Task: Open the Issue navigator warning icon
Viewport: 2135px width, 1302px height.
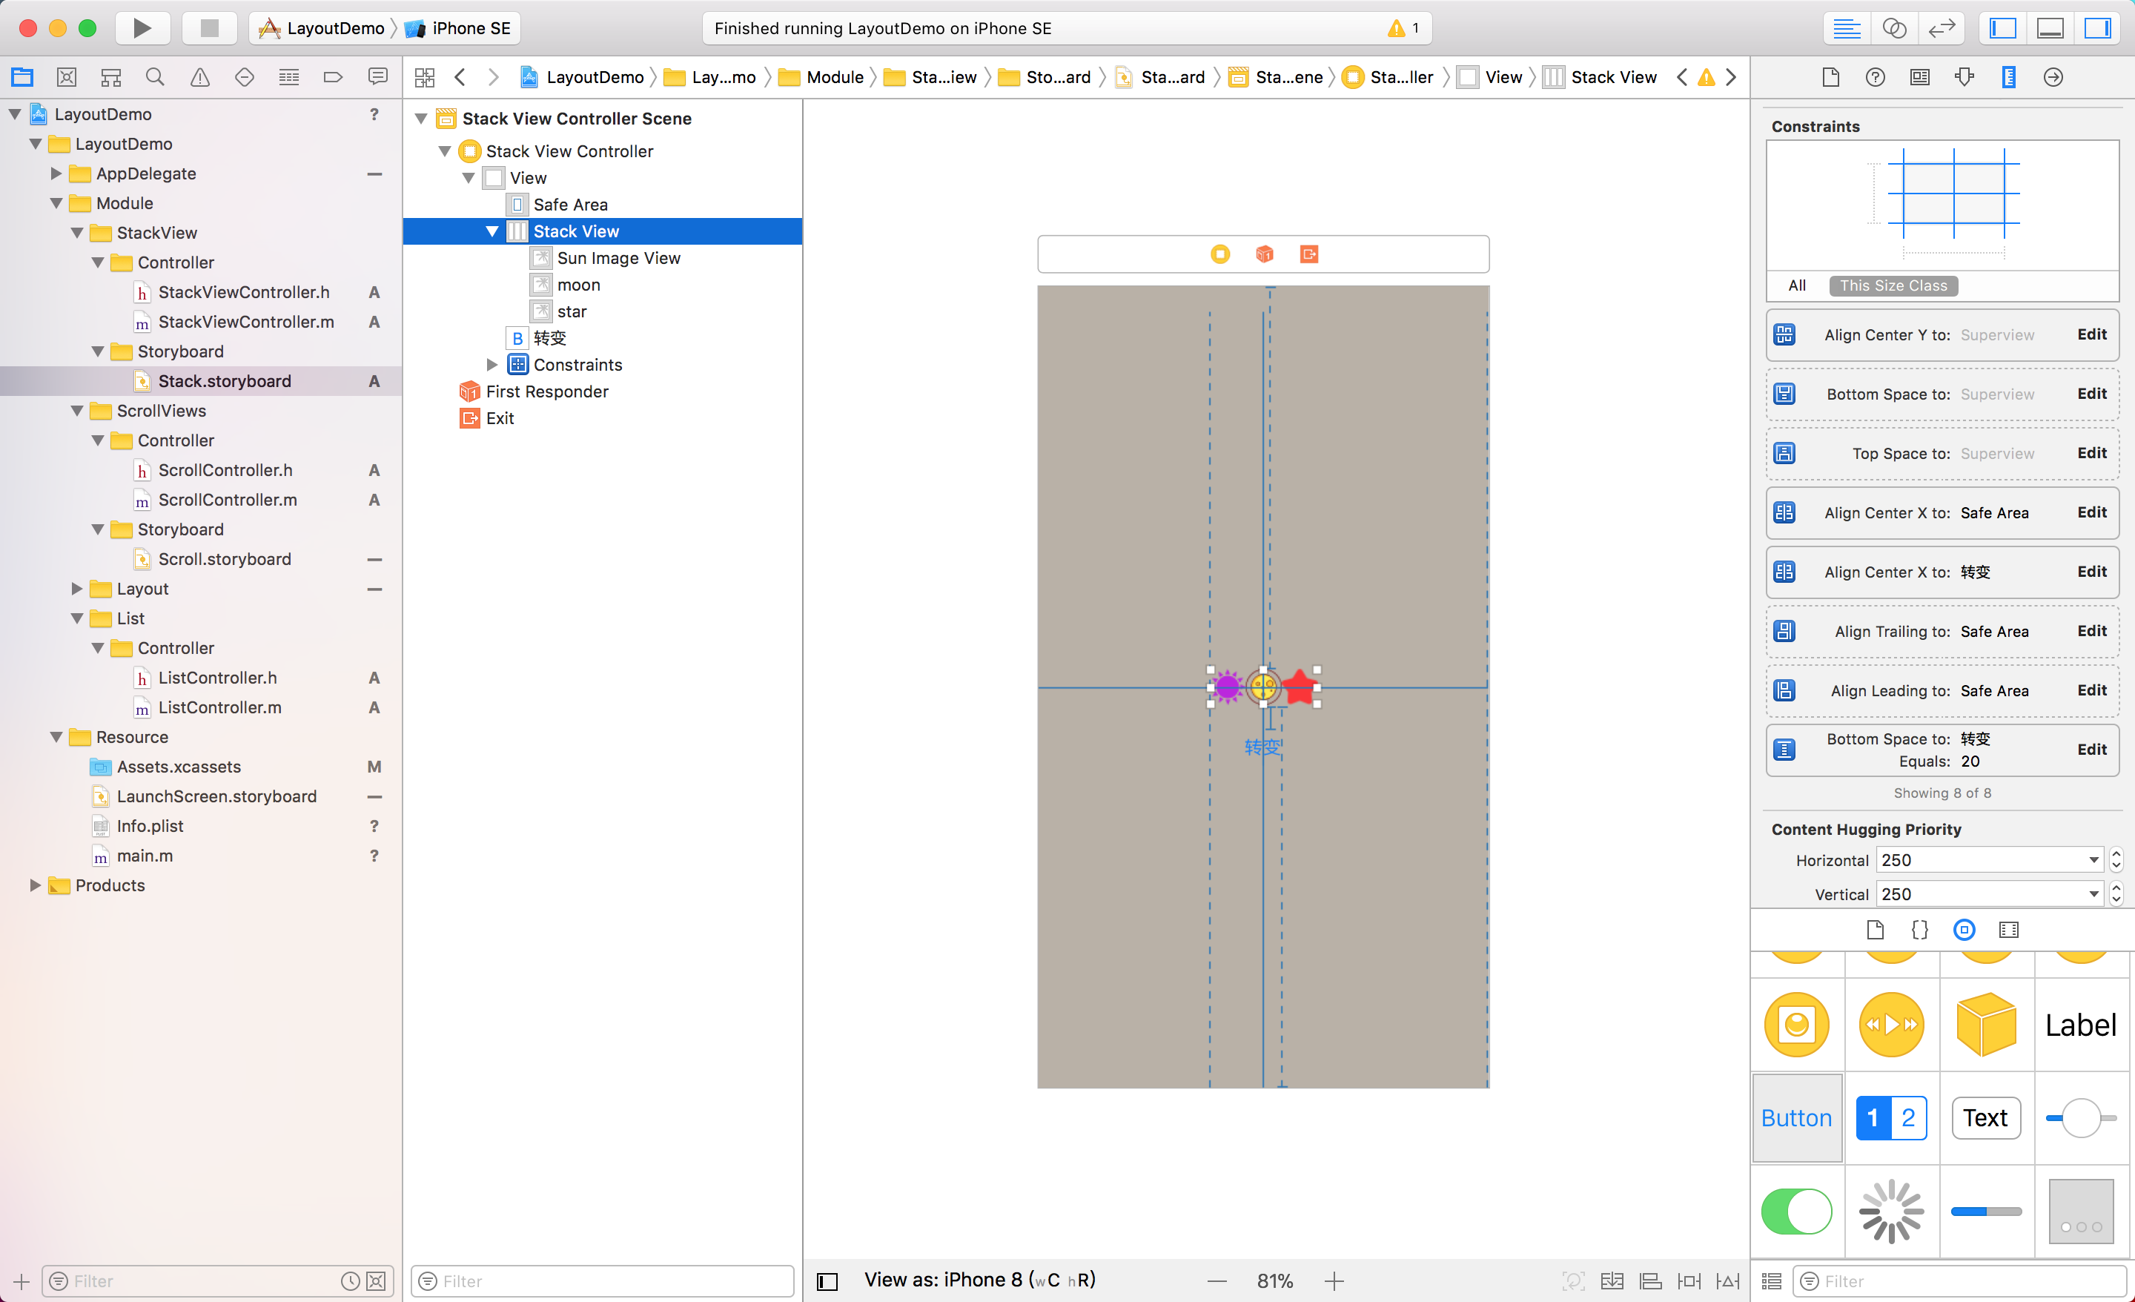Action: [200, 77]
